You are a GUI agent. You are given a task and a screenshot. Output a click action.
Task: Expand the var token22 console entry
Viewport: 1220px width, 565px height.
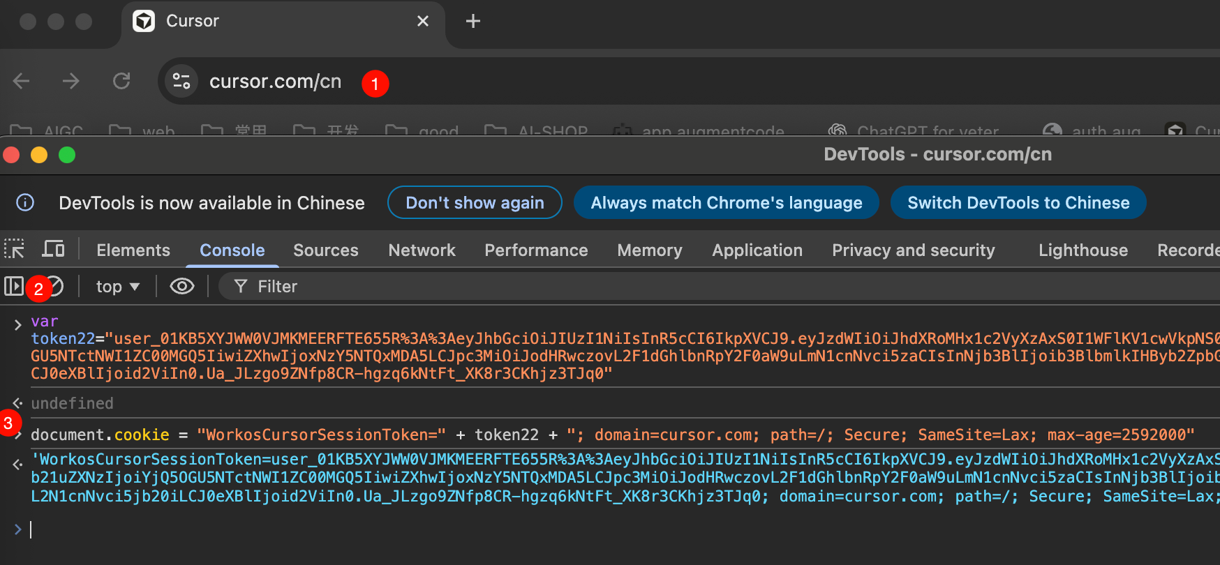[x=18, y=324]
